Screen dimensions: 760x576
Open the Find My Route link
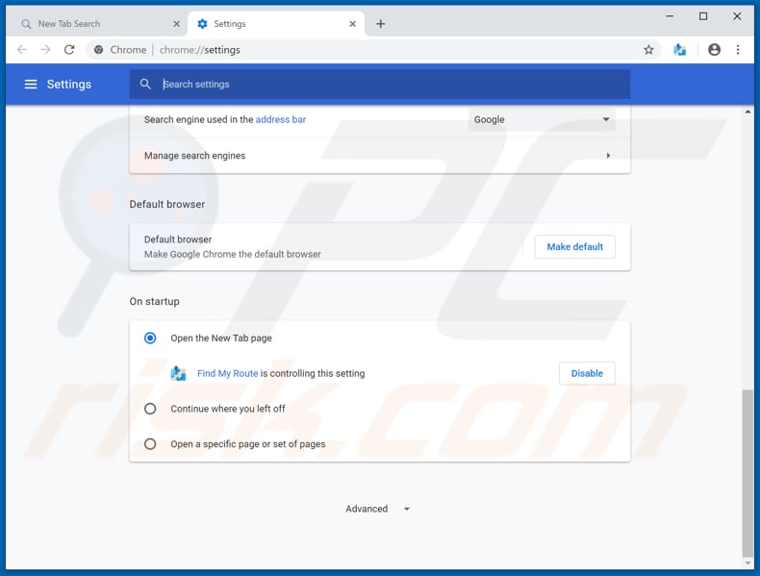(x=227, y=373)
